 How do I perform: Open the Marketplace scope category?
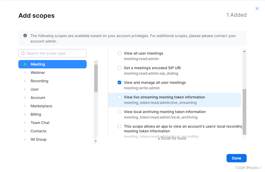coord(41,106)
